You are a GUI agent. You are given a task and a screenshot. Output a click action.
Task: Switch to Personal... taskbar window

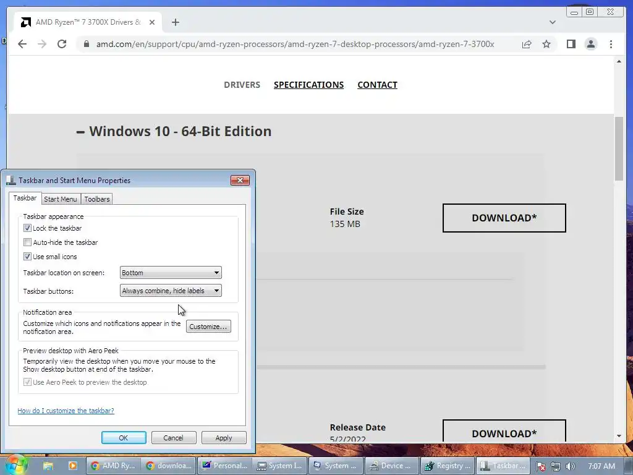[224, 466]
